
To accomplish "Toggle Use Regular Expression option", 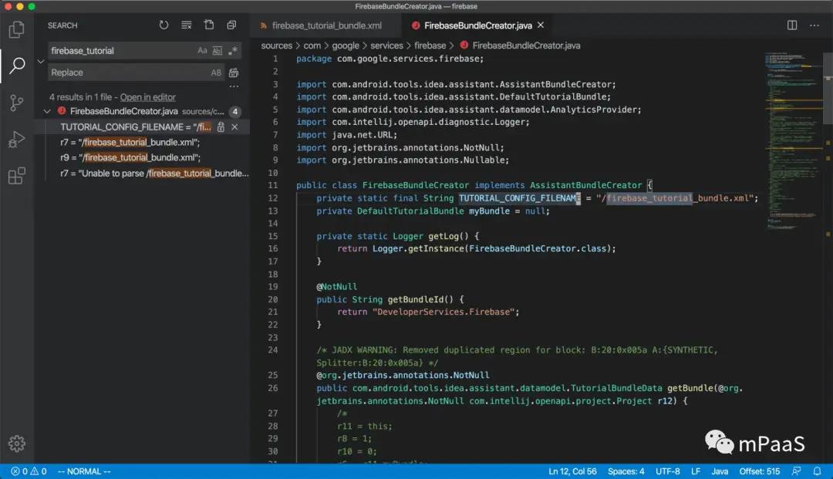I will tap(233, 51).
